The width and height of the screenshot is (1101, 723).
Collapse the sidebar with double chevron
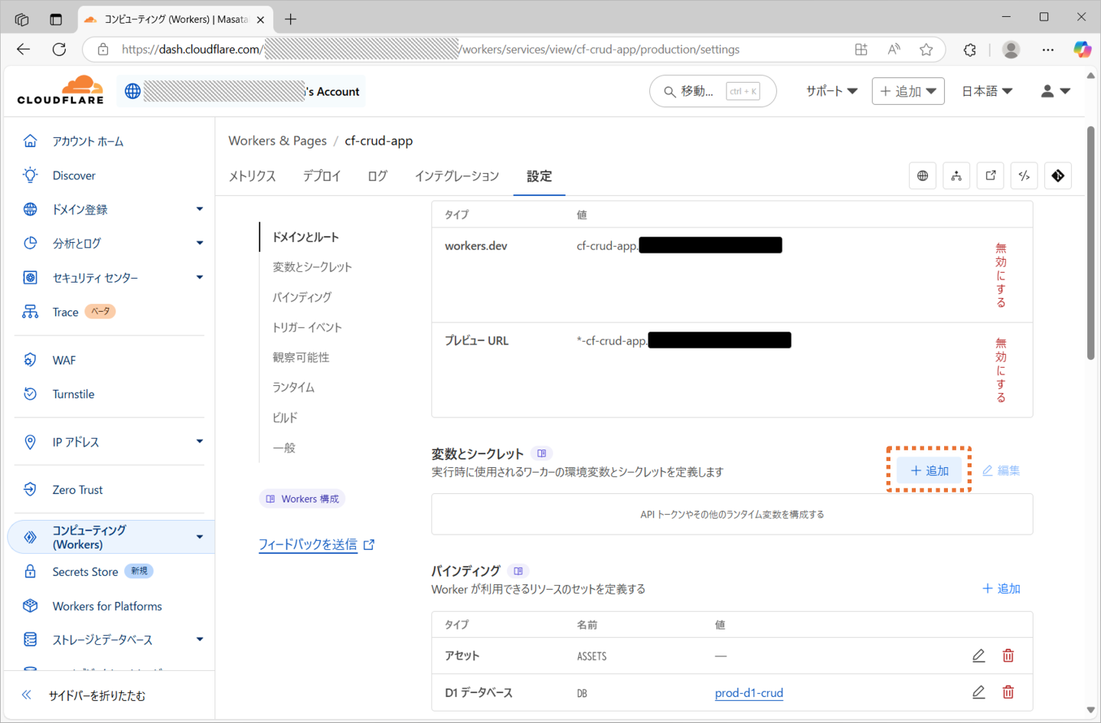pos(27,695)
